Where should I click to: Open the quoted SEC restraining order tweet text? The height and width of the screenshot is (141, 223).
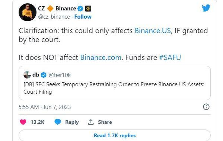coord(114,88)
